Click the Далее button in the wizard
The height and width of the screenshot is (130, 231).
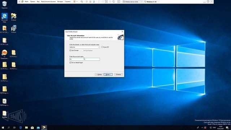point(108,74)
